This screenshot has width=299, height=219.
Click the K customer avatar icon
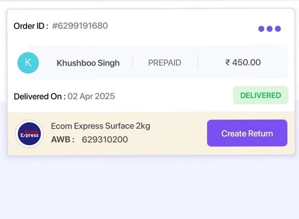click(x=28, y=63)
